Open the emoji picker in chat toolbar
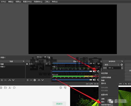The width and height of the screenshot is (131, 106). [x=1, y=88]
